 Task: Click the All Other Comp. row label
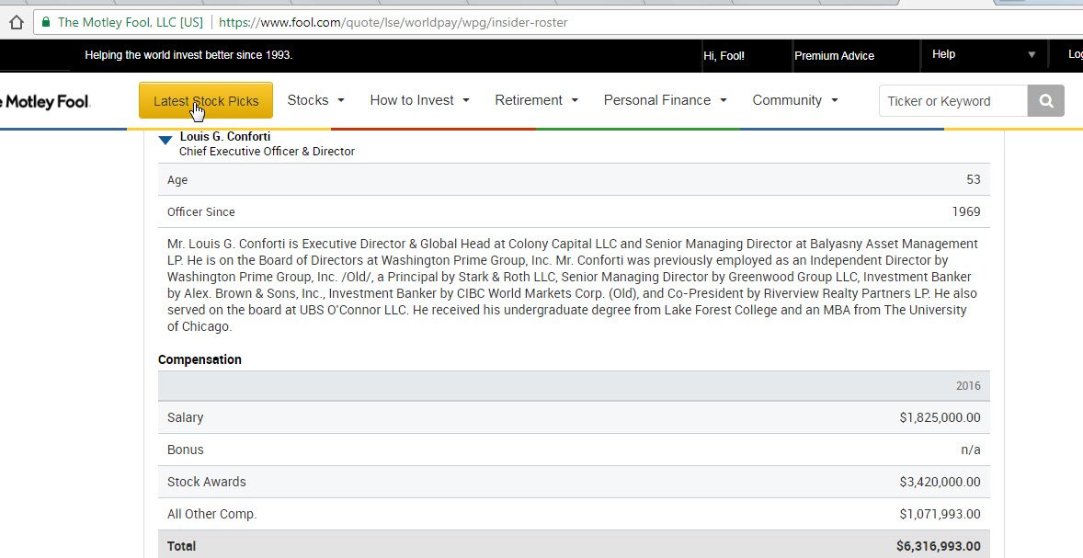tap(212, 514)
